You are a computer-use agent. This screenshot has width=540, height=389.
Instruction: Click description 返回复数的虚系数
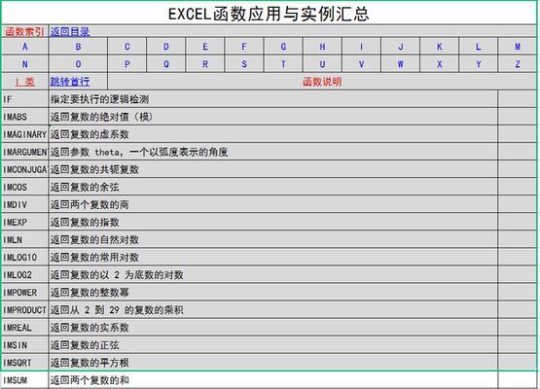pos(90,134)
